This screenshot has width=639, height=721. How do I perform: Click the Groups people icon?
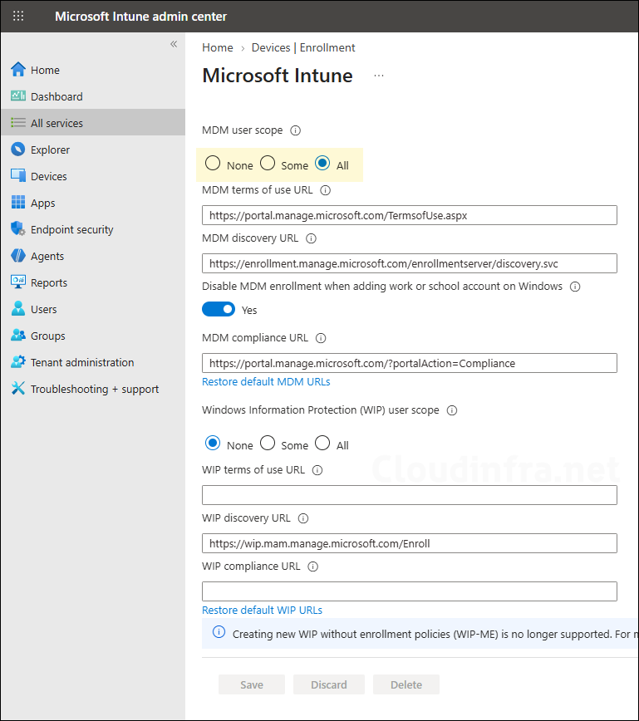[18, 336]
